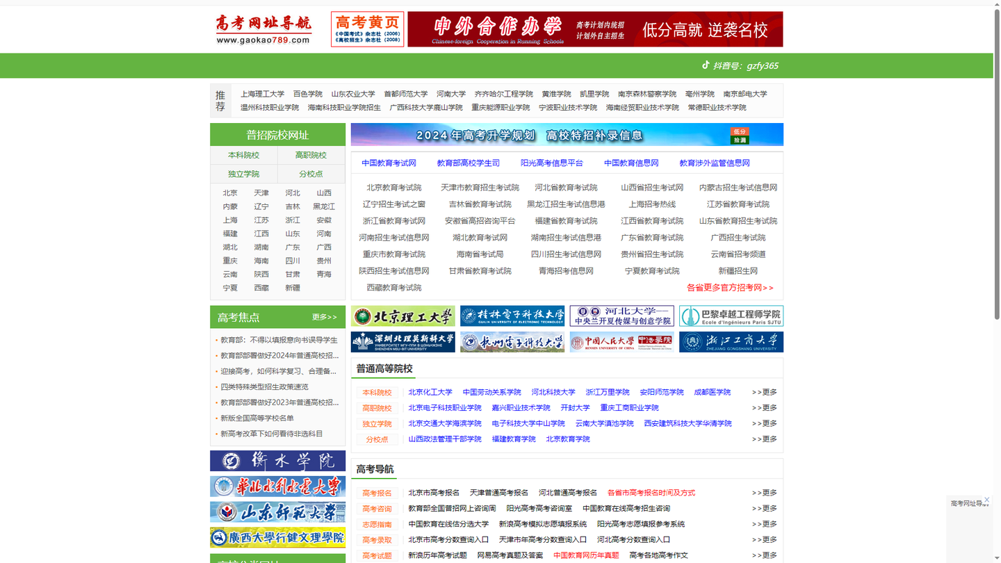Image resolution: width=1001 pixels, height=563 pixels.
Task: Open the 2024年高考升学规划 banner
Action: pos(567,135)
